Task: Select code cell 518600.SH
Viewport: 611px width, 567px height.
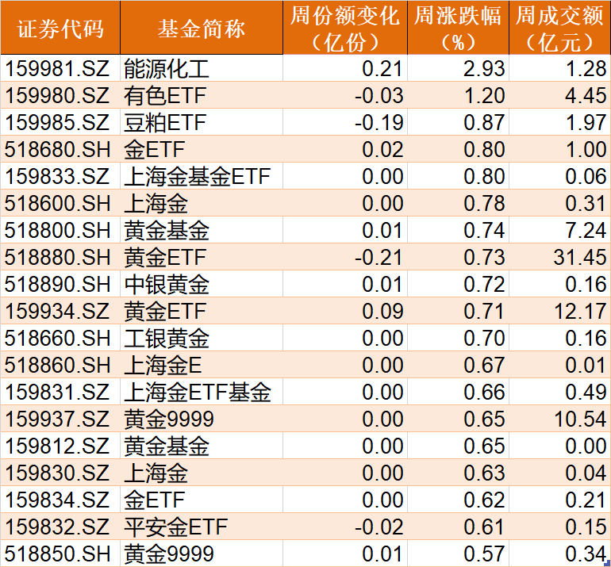Action: pos(60,203)
